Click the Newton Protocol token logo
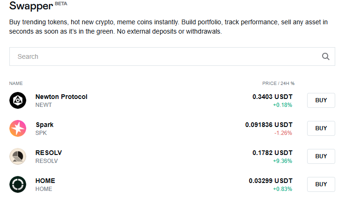Screen dimensions: 353x197 (18, 100)
